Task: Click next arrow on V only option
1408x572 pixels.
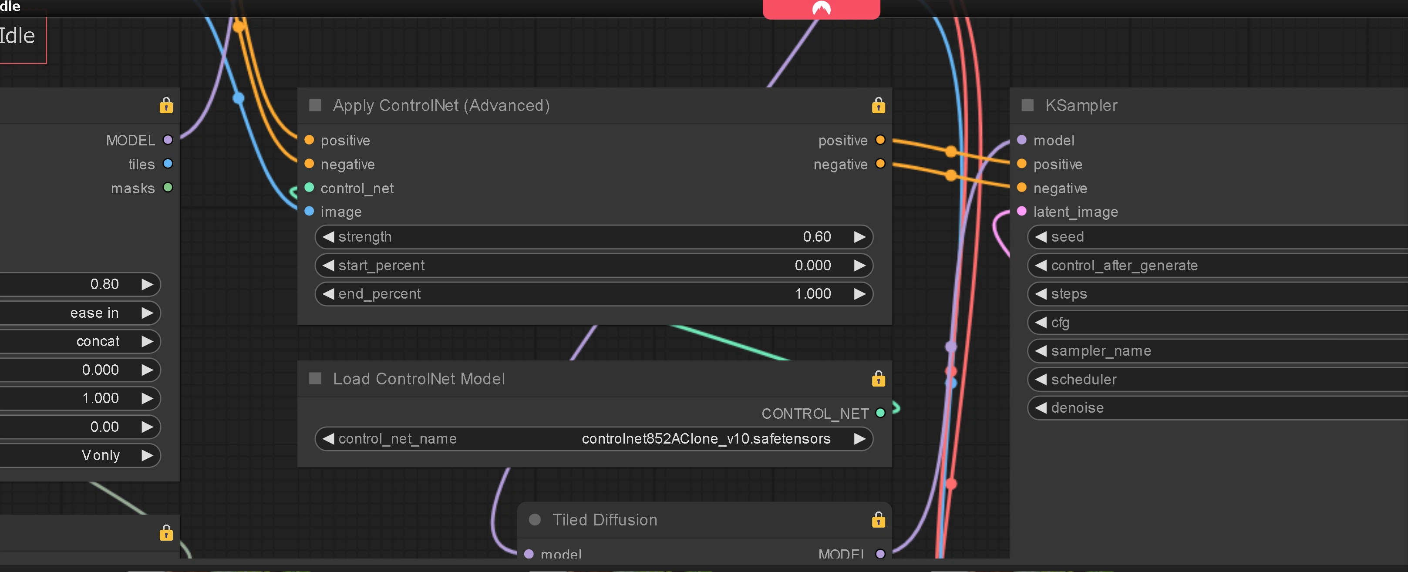Action: [x=147, y=455]
